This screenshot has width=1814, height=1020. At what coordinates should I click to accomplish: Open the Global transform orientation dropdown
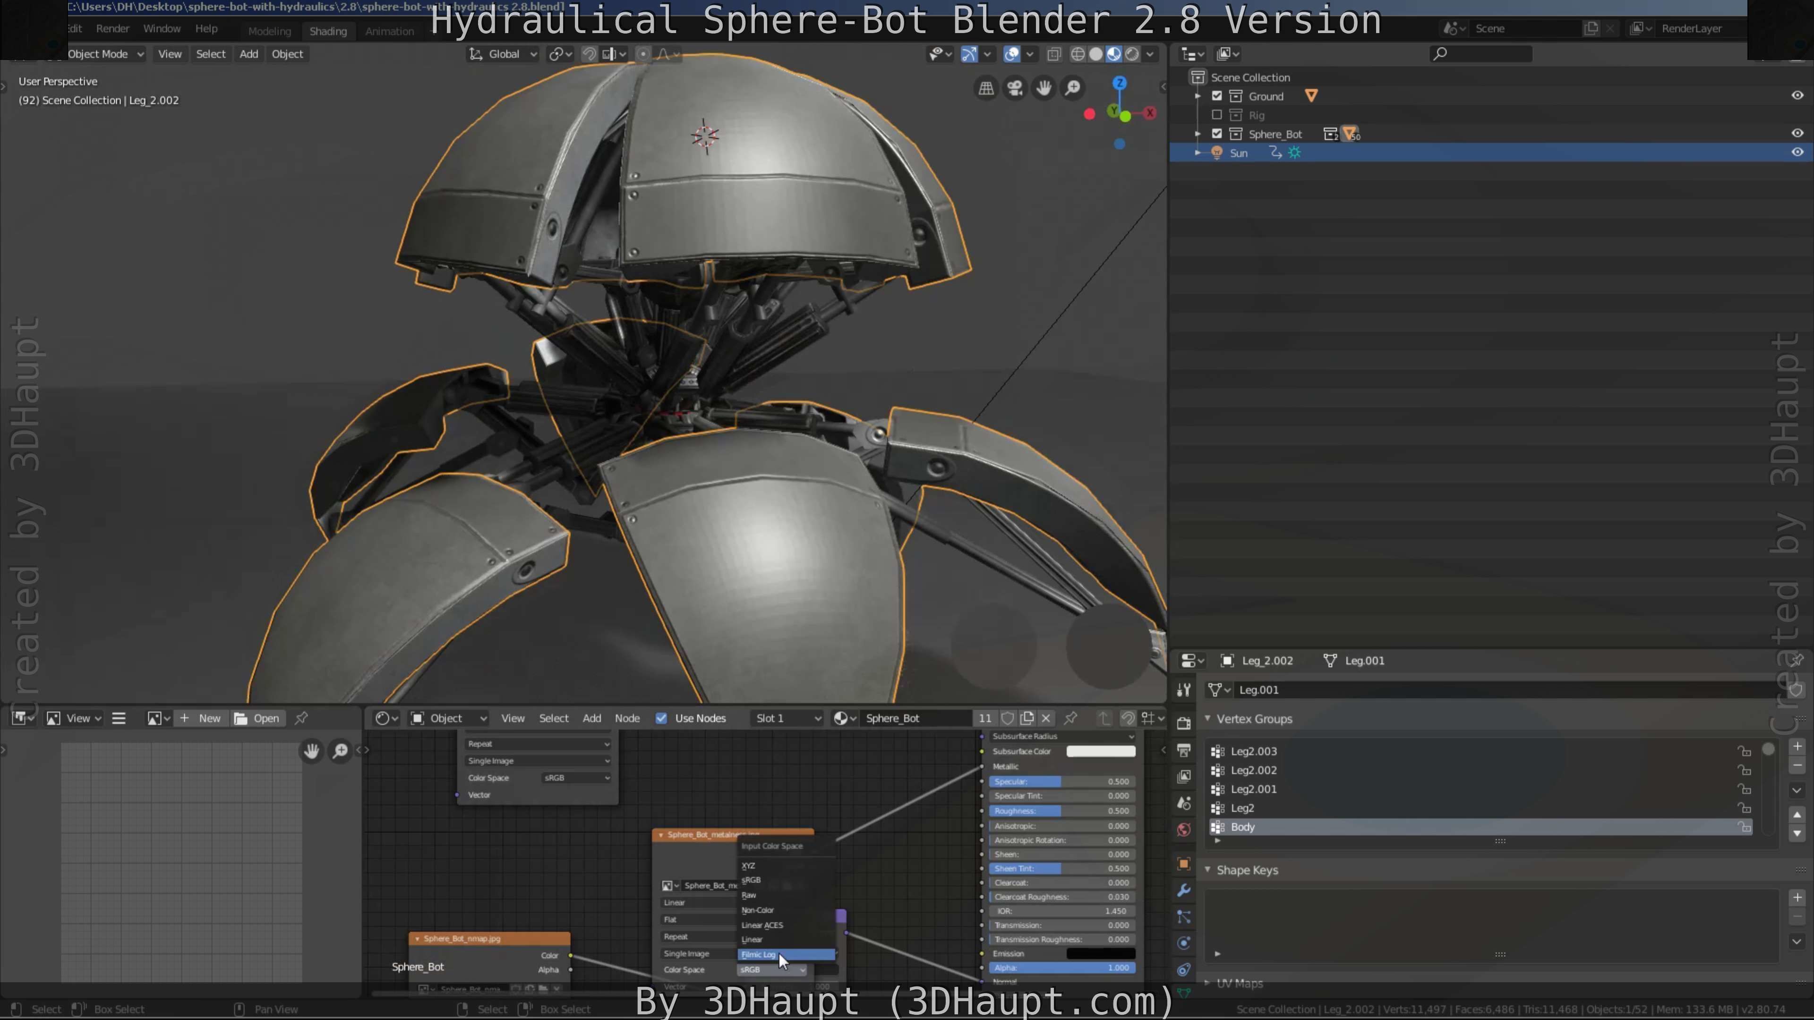point(503,54)
